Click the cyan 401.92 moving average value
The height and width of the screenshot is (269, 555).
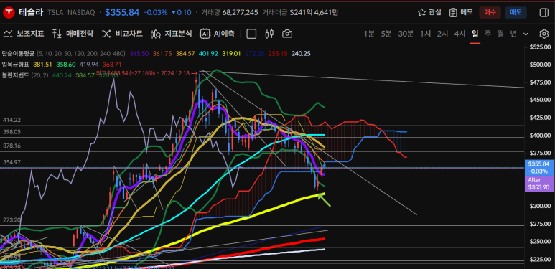(x=207, y=54)
